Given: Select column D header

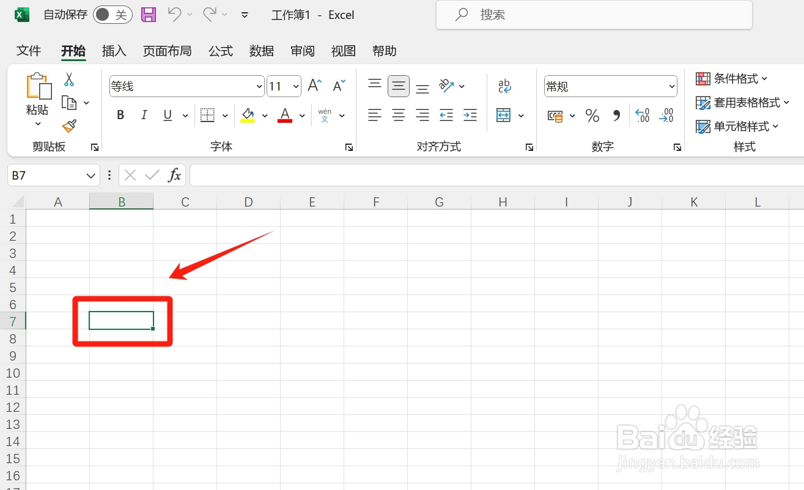Looking at the screenshot, I should tap(248, 202).
